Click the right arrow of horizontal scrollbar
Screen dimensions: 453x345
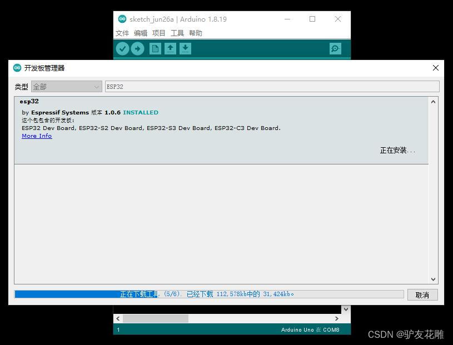[x=337, y=318]
